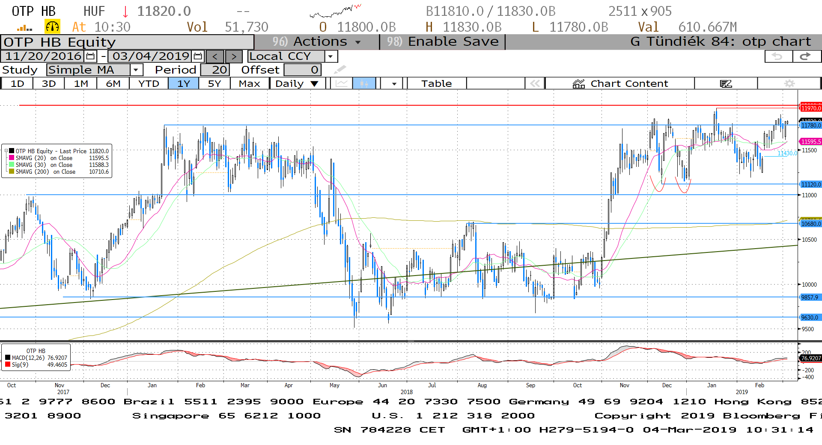Open the Chart Content panel

[x=620, y=83]
